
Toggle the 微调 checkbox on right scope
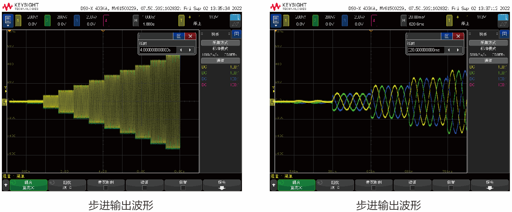coord(413,188)
